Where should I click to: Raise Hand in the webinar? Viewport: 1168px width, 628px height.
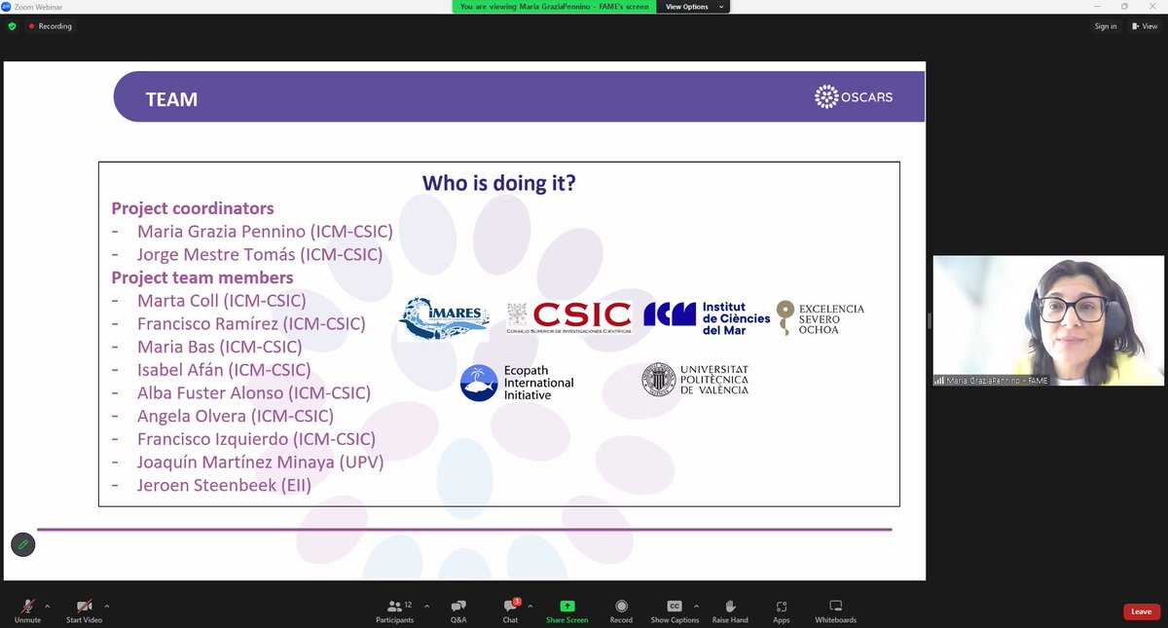point(730,610)
